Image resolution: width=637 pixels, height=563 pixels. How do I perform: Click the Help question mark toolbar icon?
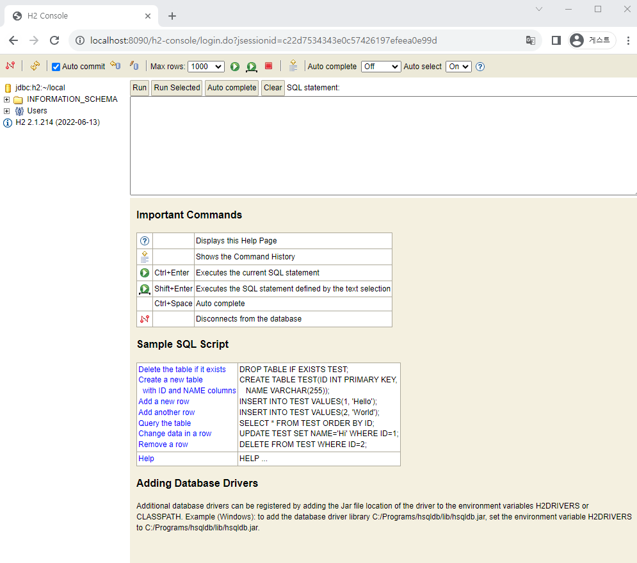480,67
